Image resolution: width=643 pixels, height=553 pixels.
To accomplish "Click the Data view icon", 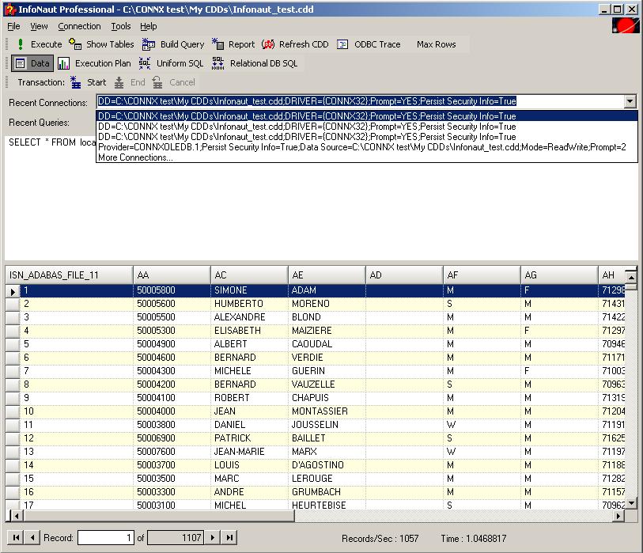I will [x=20, y=63].
